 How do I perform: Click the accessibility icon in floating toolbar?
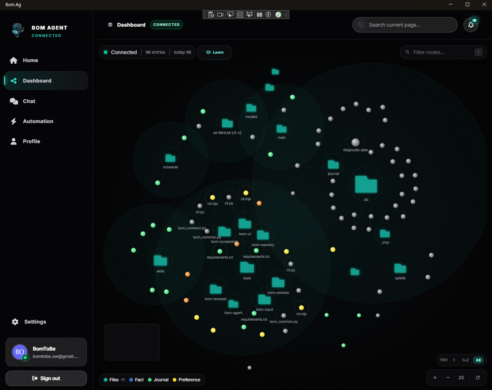[268, 15]
